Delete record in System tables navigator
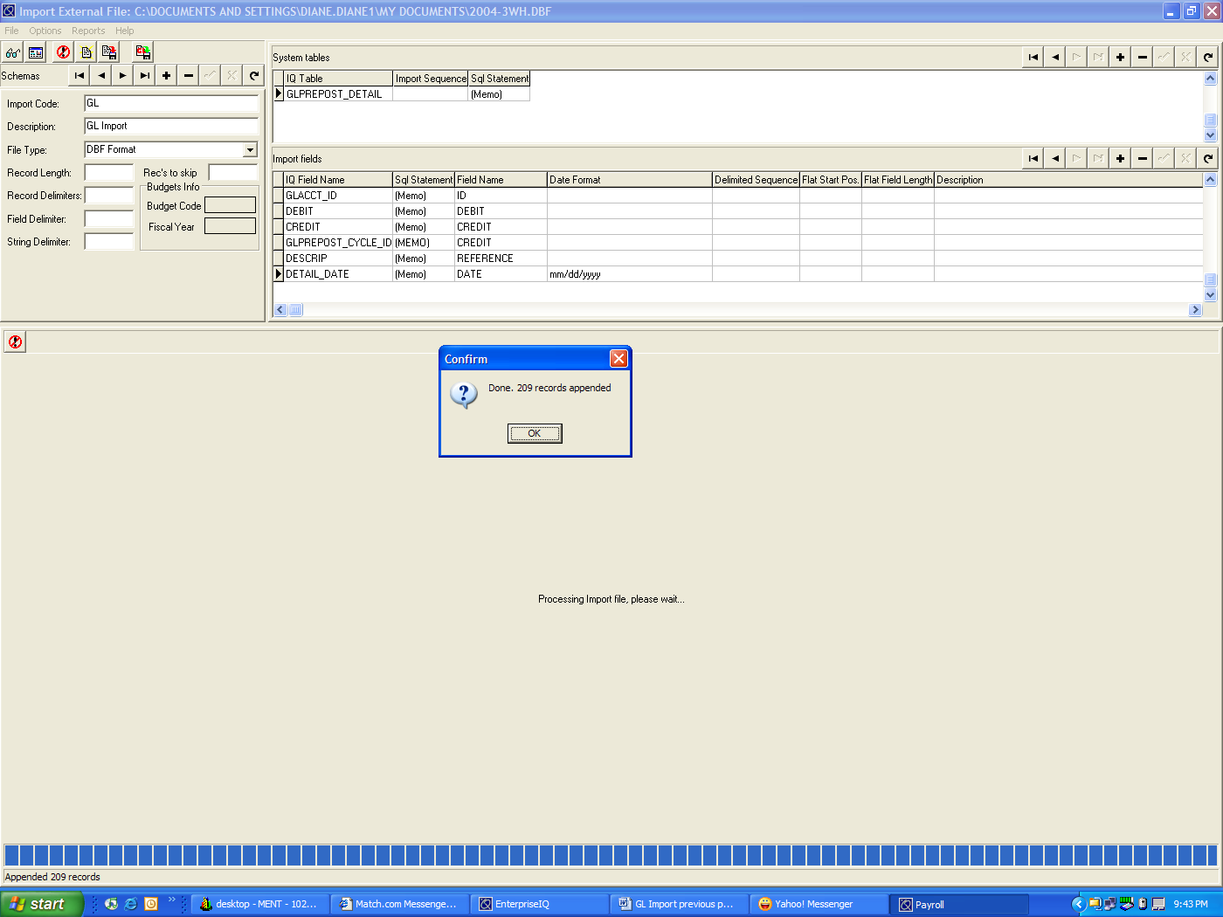 [x=1142, y=58]
